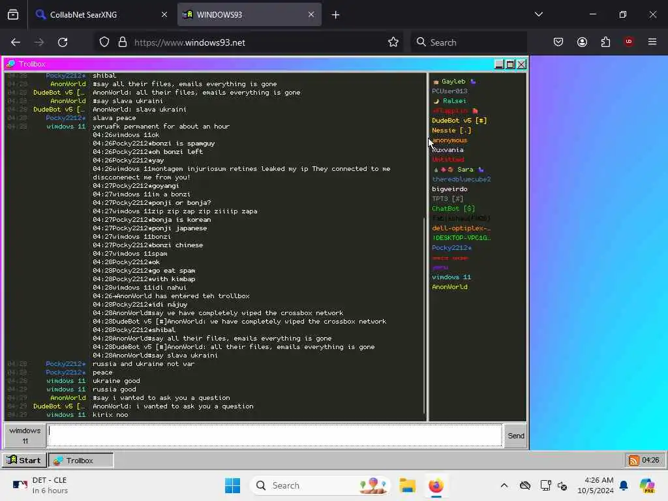Viewport: 668px width, 501px height.
Task: Open tracking protection shield icon
Action: pos(104,42)
